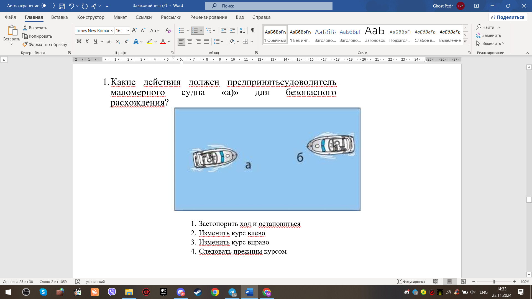Screen dimensions: 532x299
Task: Collapse the ribbon chevron
Action: click(x=527, y=53)
